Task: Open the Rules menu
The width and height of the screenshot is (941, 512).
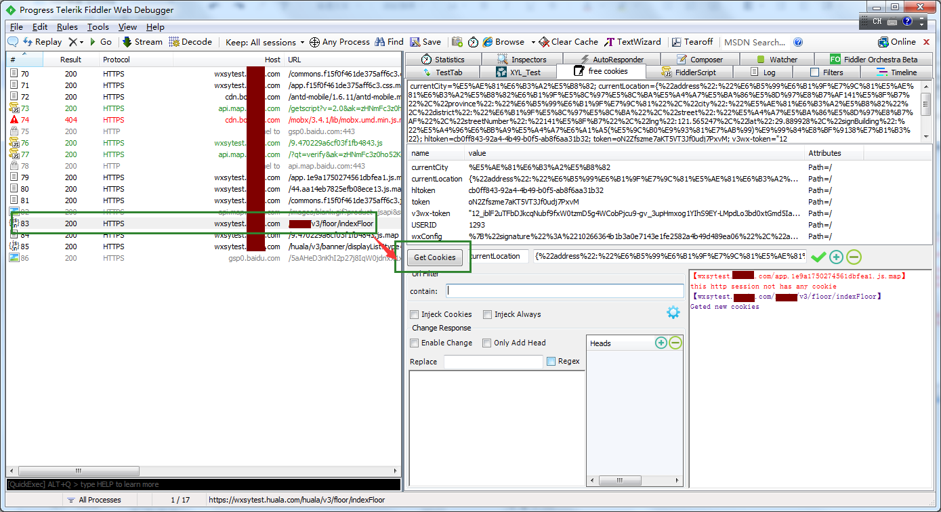Action: tap(67, 27)
